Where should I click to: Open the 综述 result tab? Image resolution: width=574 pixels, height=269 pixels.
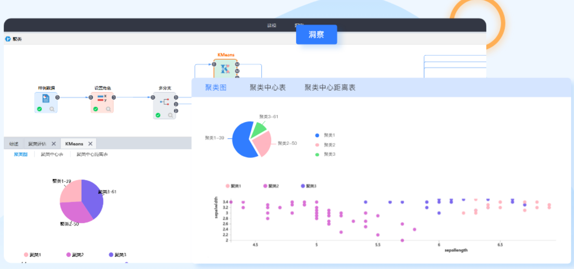click(x=14, y=144)
